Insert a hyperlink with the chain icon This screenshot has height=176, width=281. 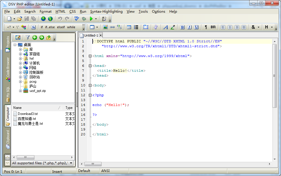(x=112, y=27)
